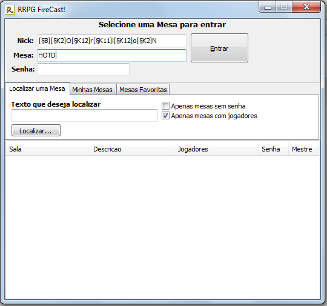Maximize the RRPG FireCast window
The height and width of the screenshot is (306, 327).
(x=284, y=7)
